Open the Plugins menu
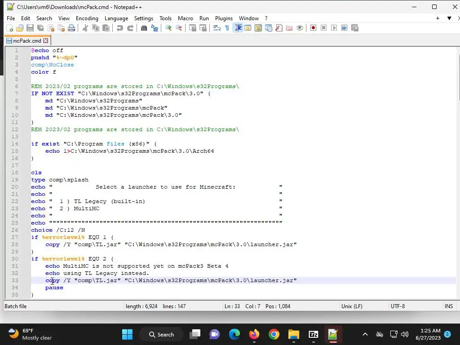Viewport: 460px width, 345px height. coord(224,18)
